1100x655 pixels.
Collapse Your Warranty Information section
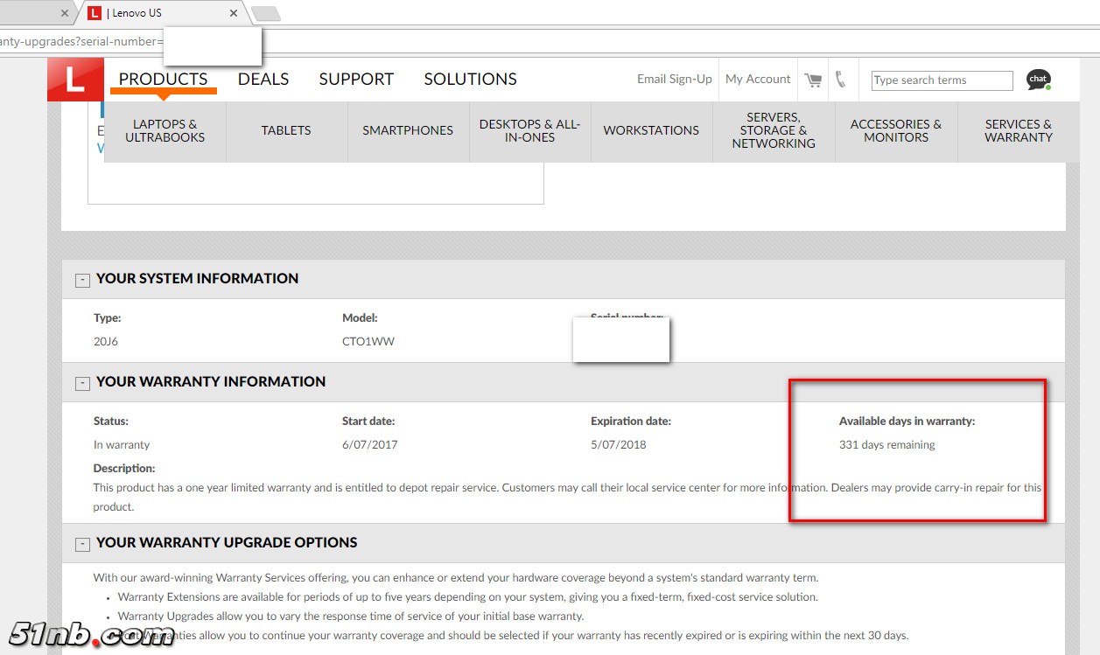[x=82, y=383]
